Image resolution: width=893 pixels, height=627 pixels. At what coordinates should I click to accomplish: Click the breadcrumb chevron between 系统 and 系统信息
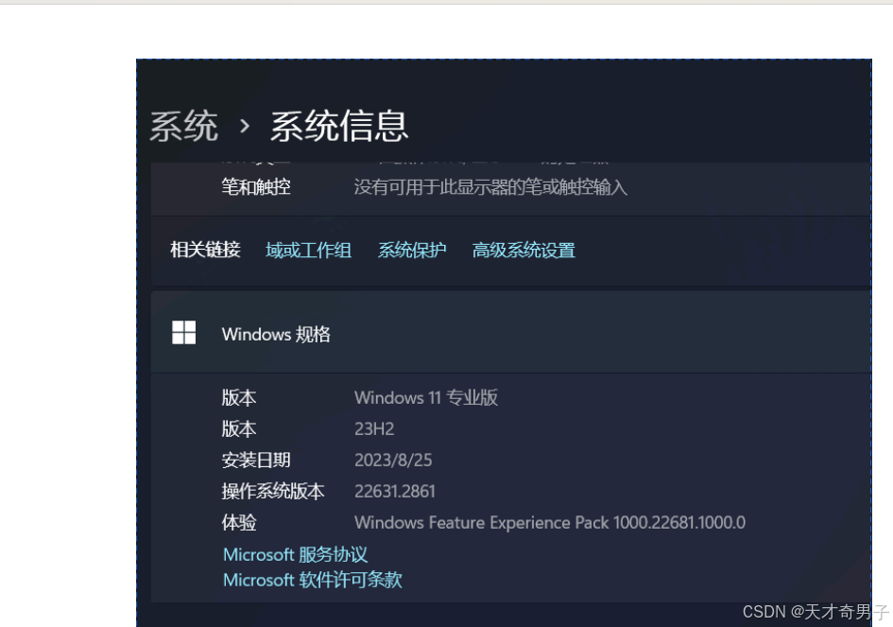245,126
